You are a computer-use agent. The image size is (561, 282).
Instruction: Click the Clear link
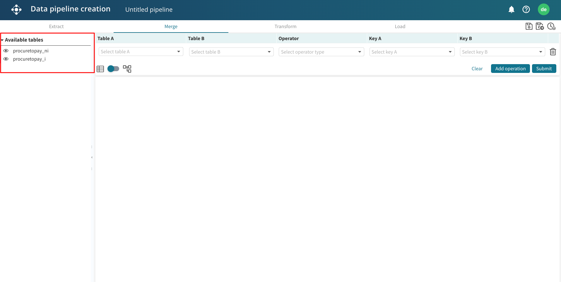pos(477,69)
